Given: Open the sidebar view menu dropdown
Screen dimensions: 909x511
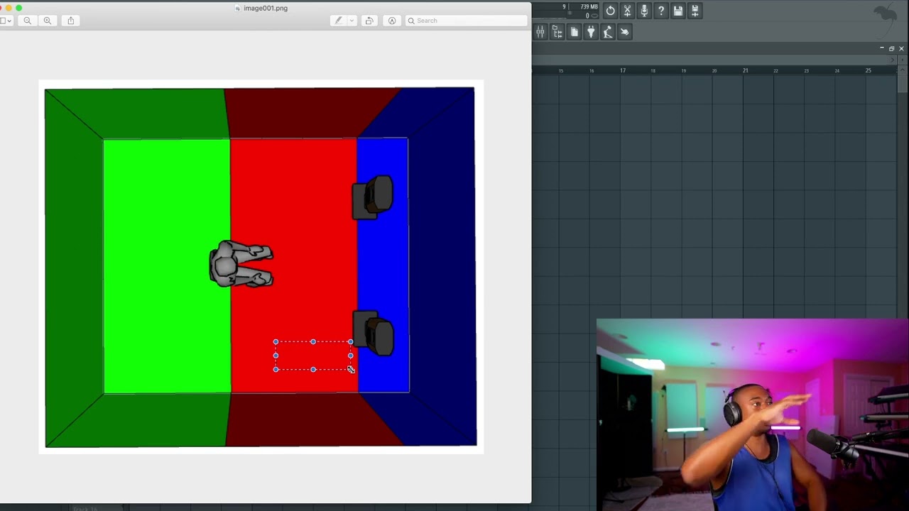Looking at the screenshot, I should [6, 21].
